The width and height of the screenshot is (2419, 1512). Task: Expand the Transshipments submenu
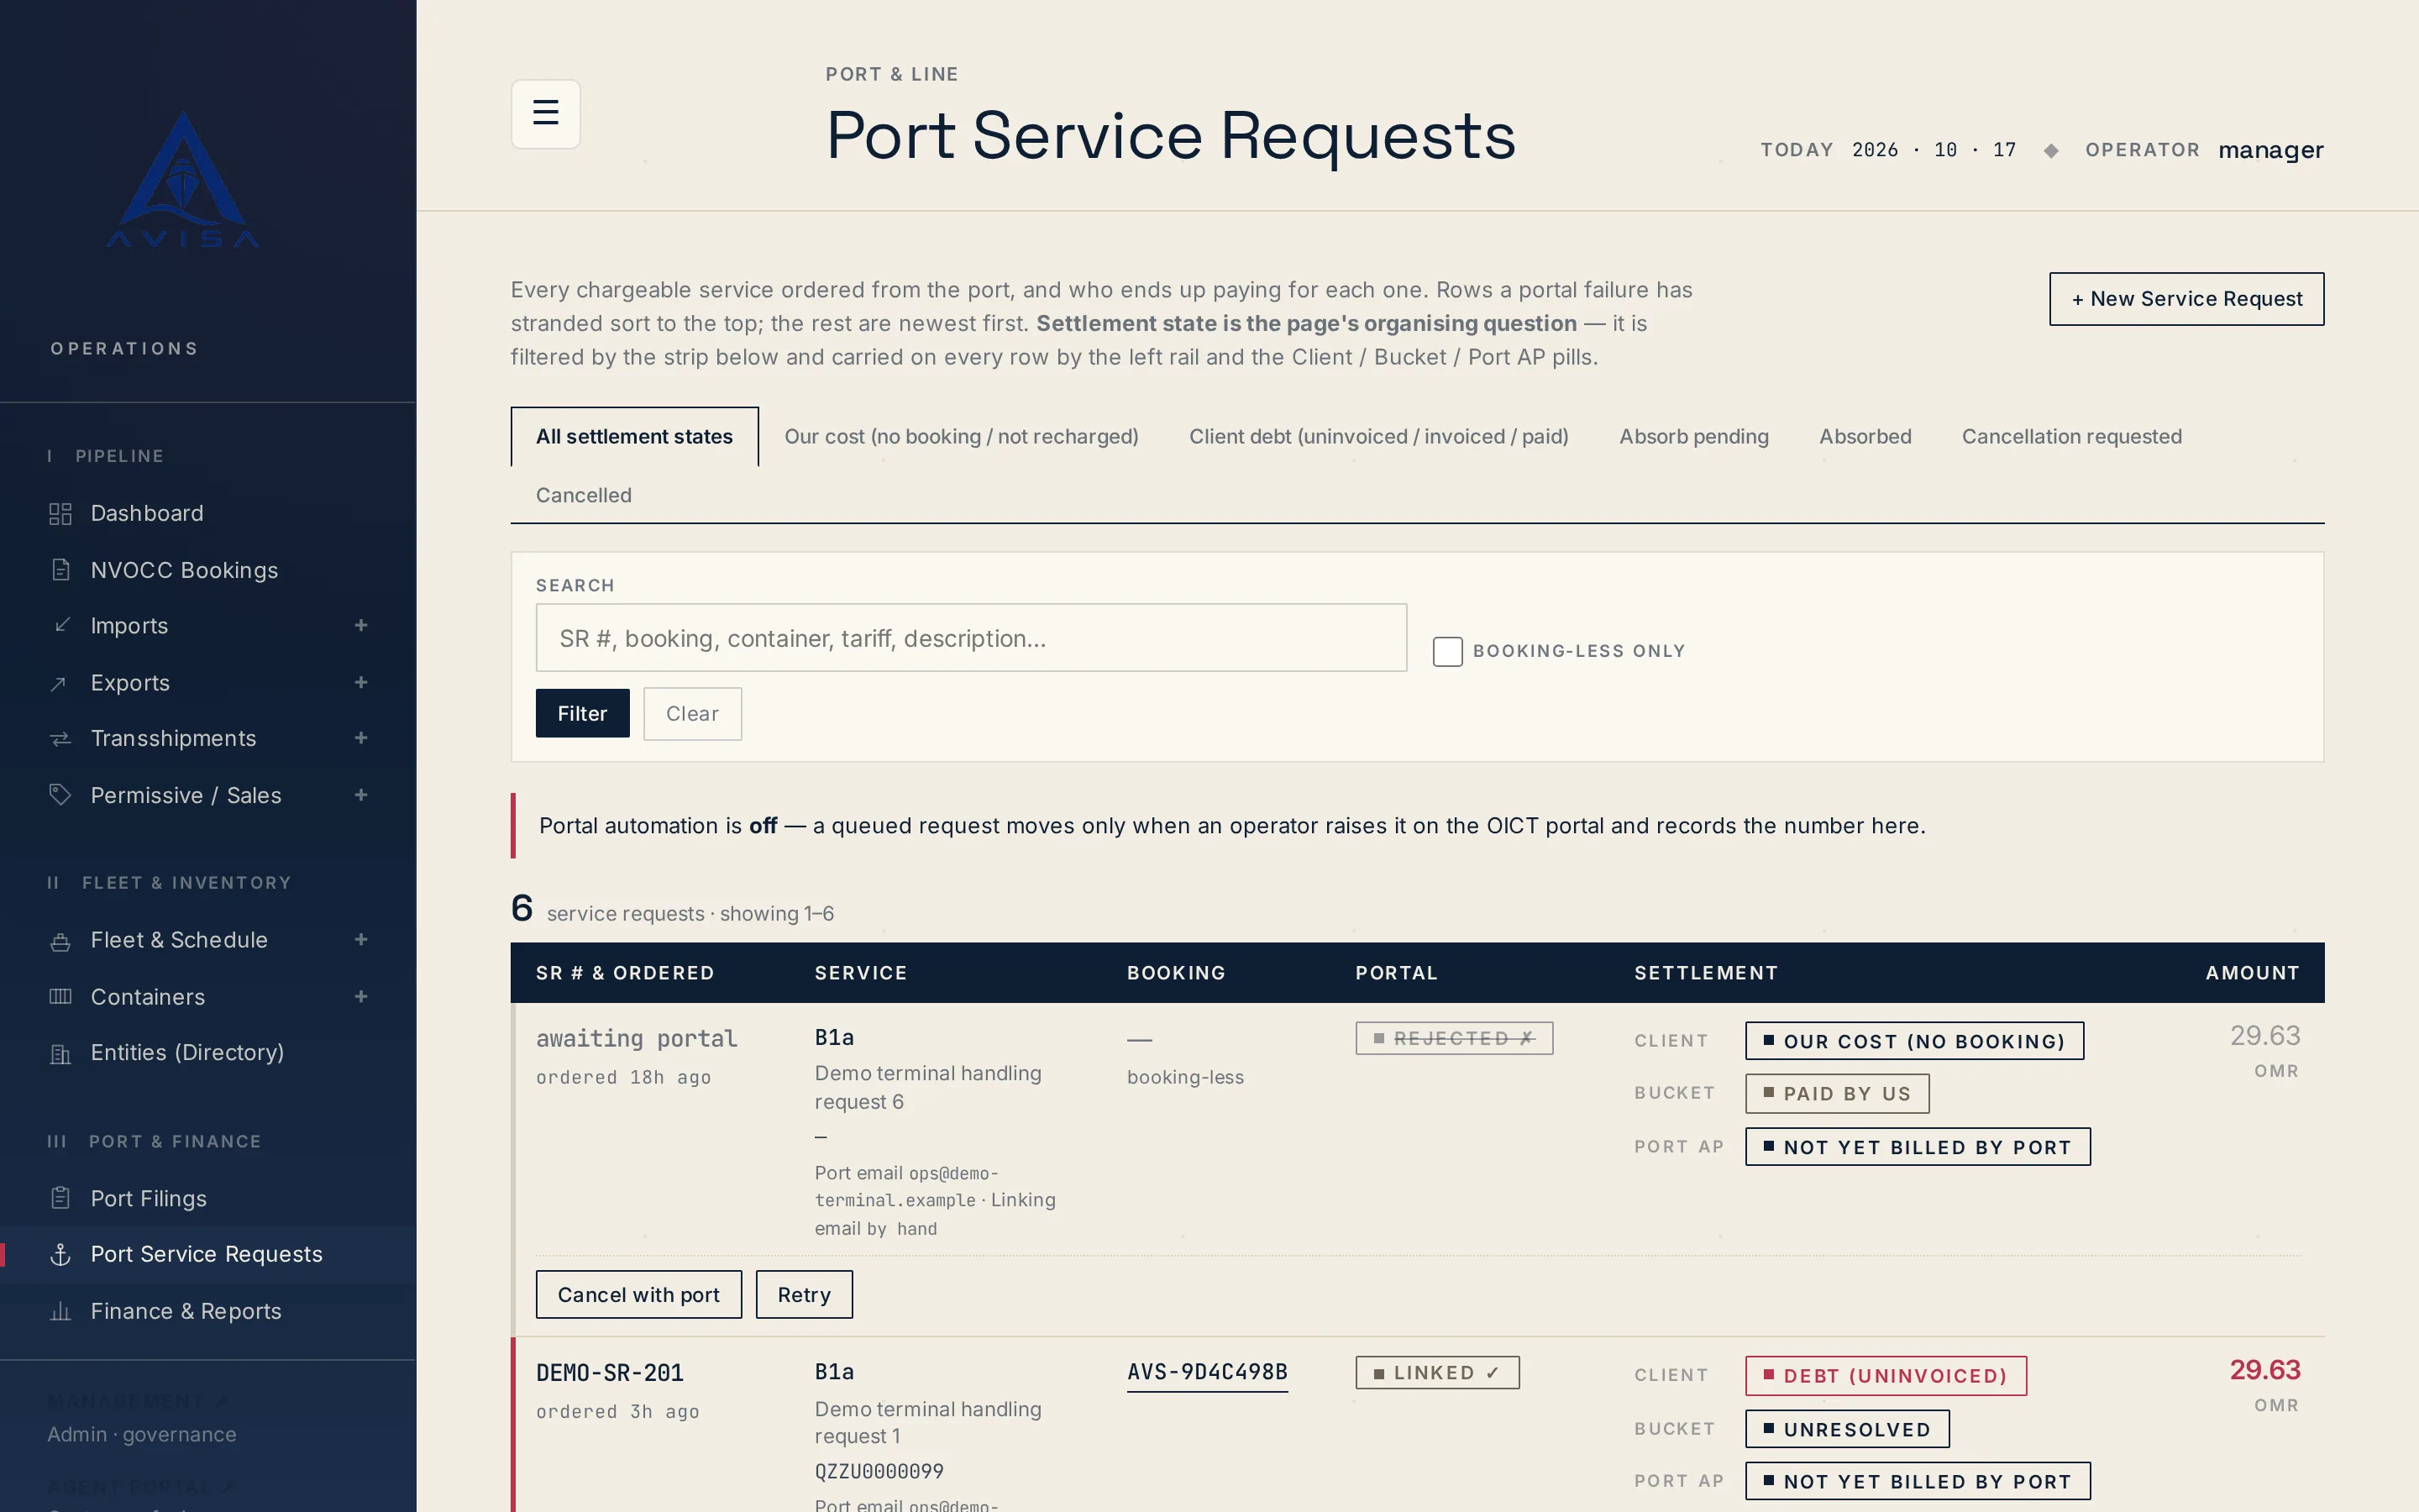click(x=361, y=738)
